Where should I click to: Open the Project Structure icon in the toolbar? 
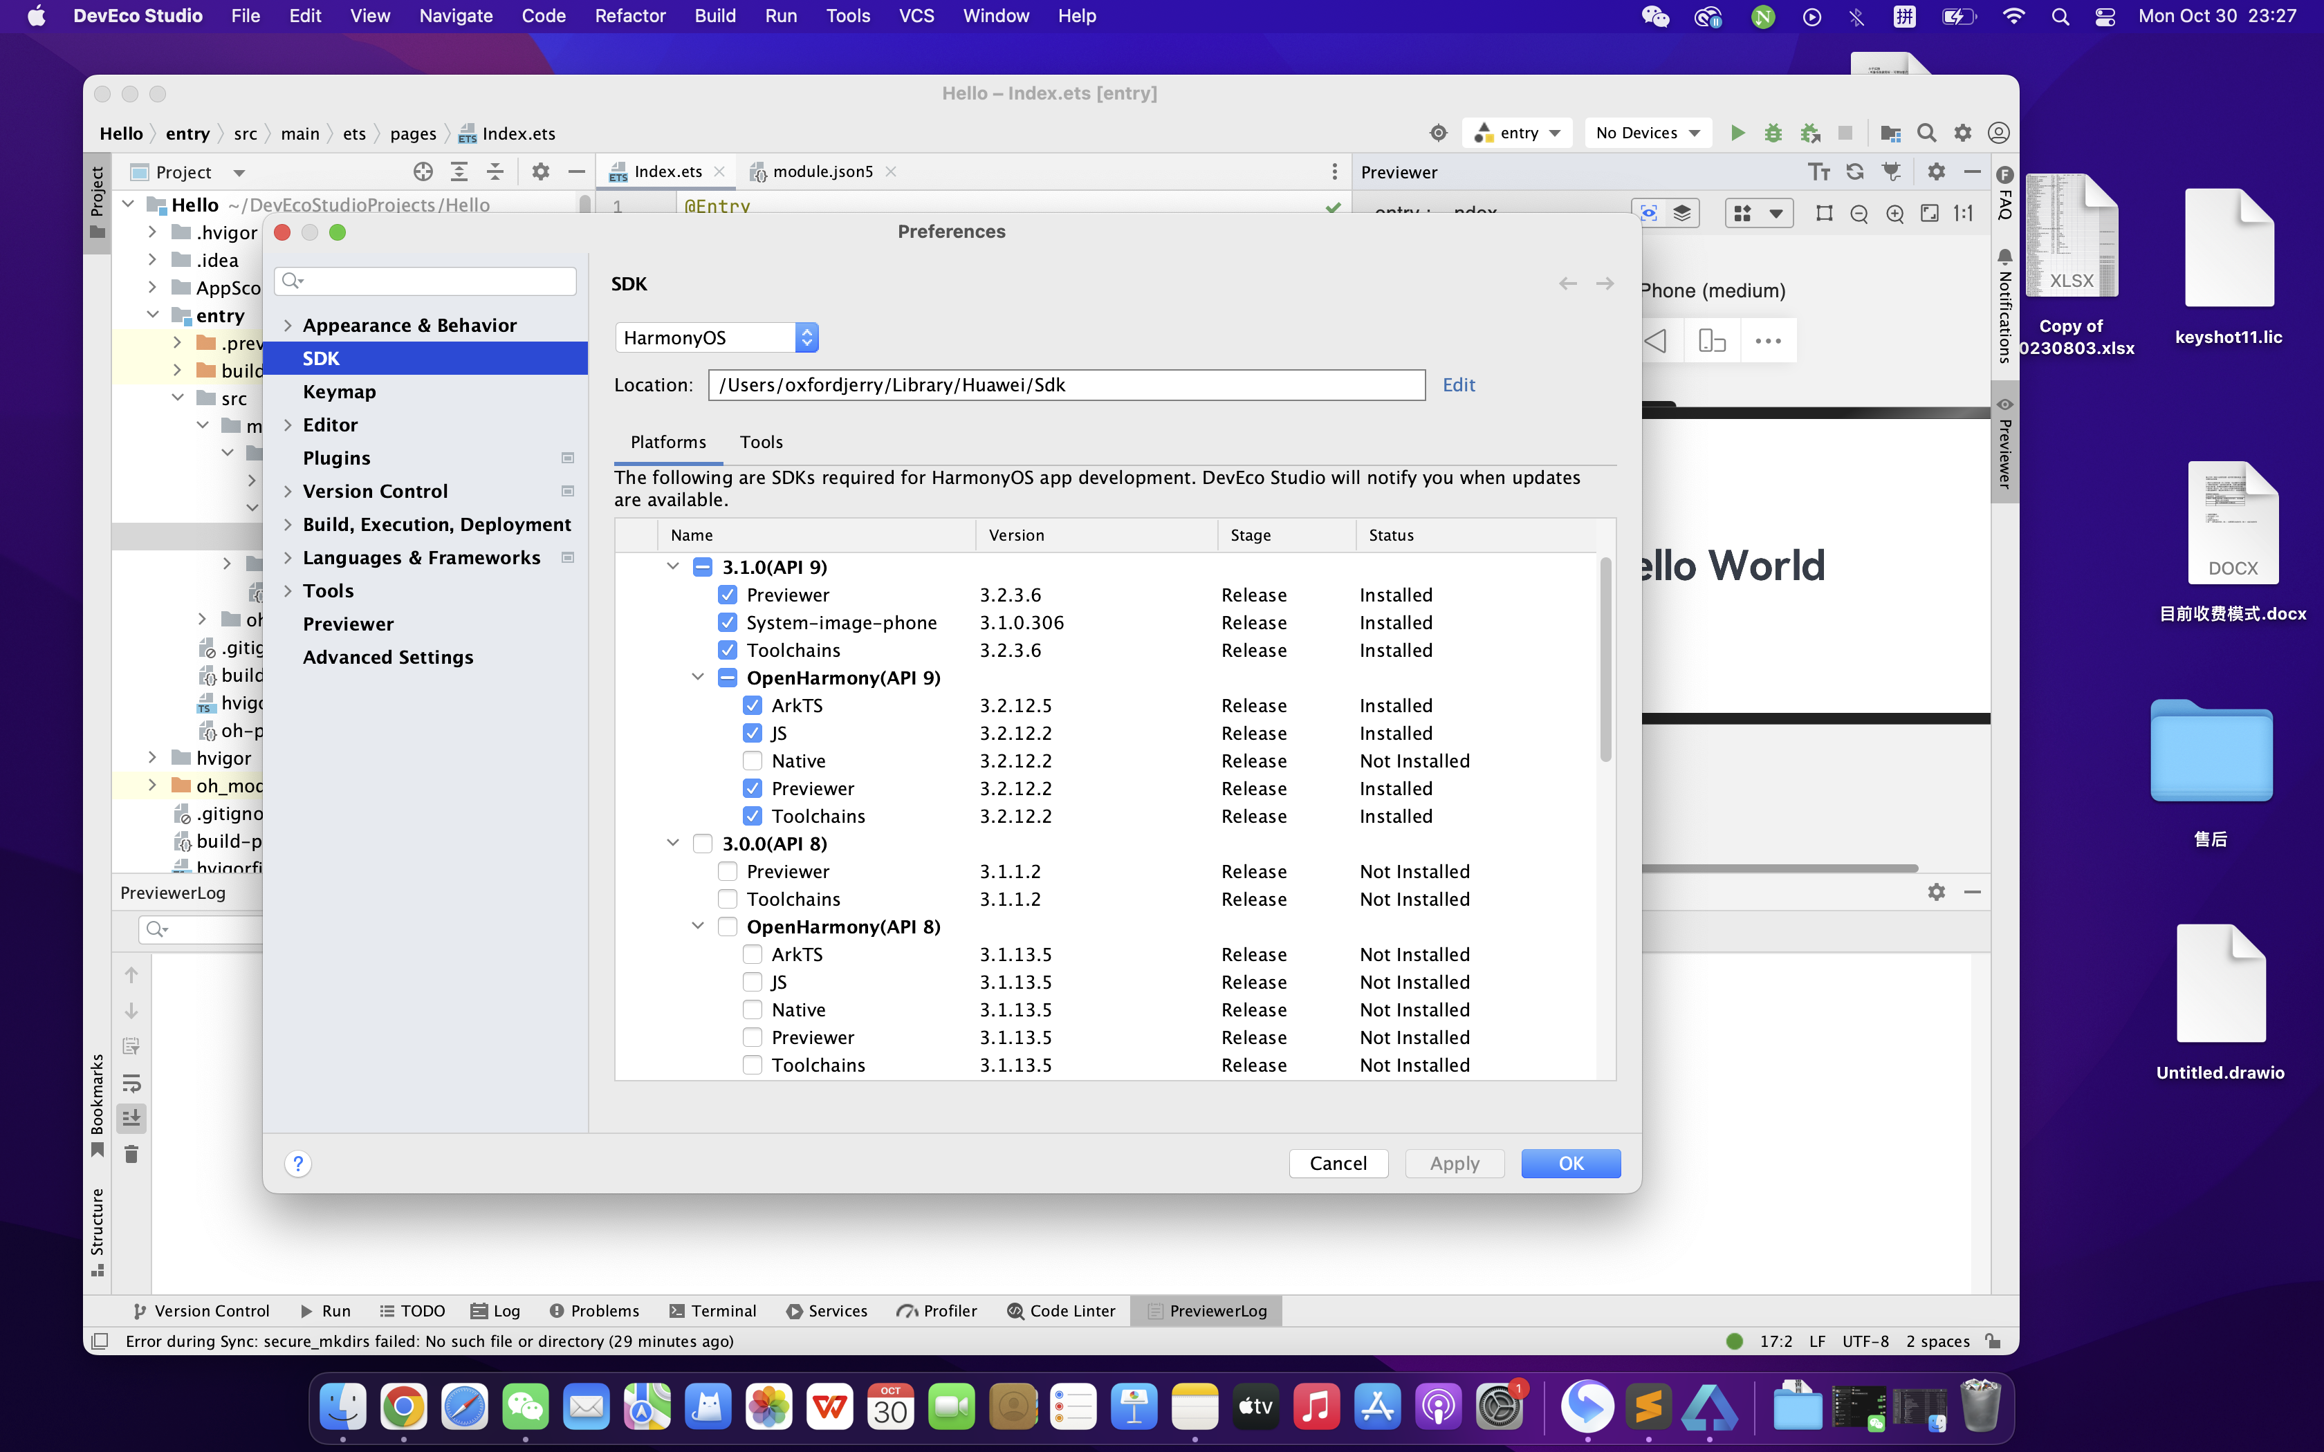tap(1890, 133)
